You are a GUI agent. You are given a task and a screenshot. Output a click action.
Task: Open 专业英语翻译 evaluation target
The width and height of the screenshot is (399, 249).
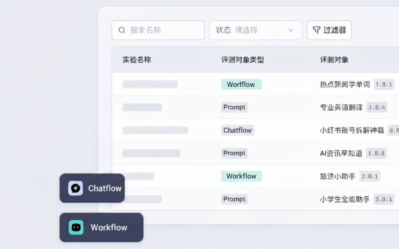point(341,107)
